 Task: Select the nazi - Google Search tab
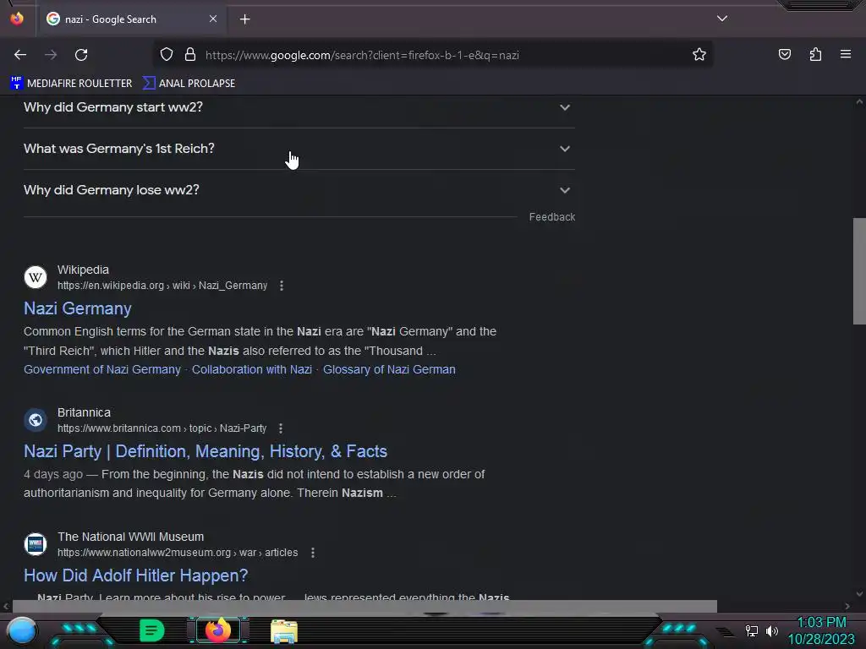click(131, 19)
